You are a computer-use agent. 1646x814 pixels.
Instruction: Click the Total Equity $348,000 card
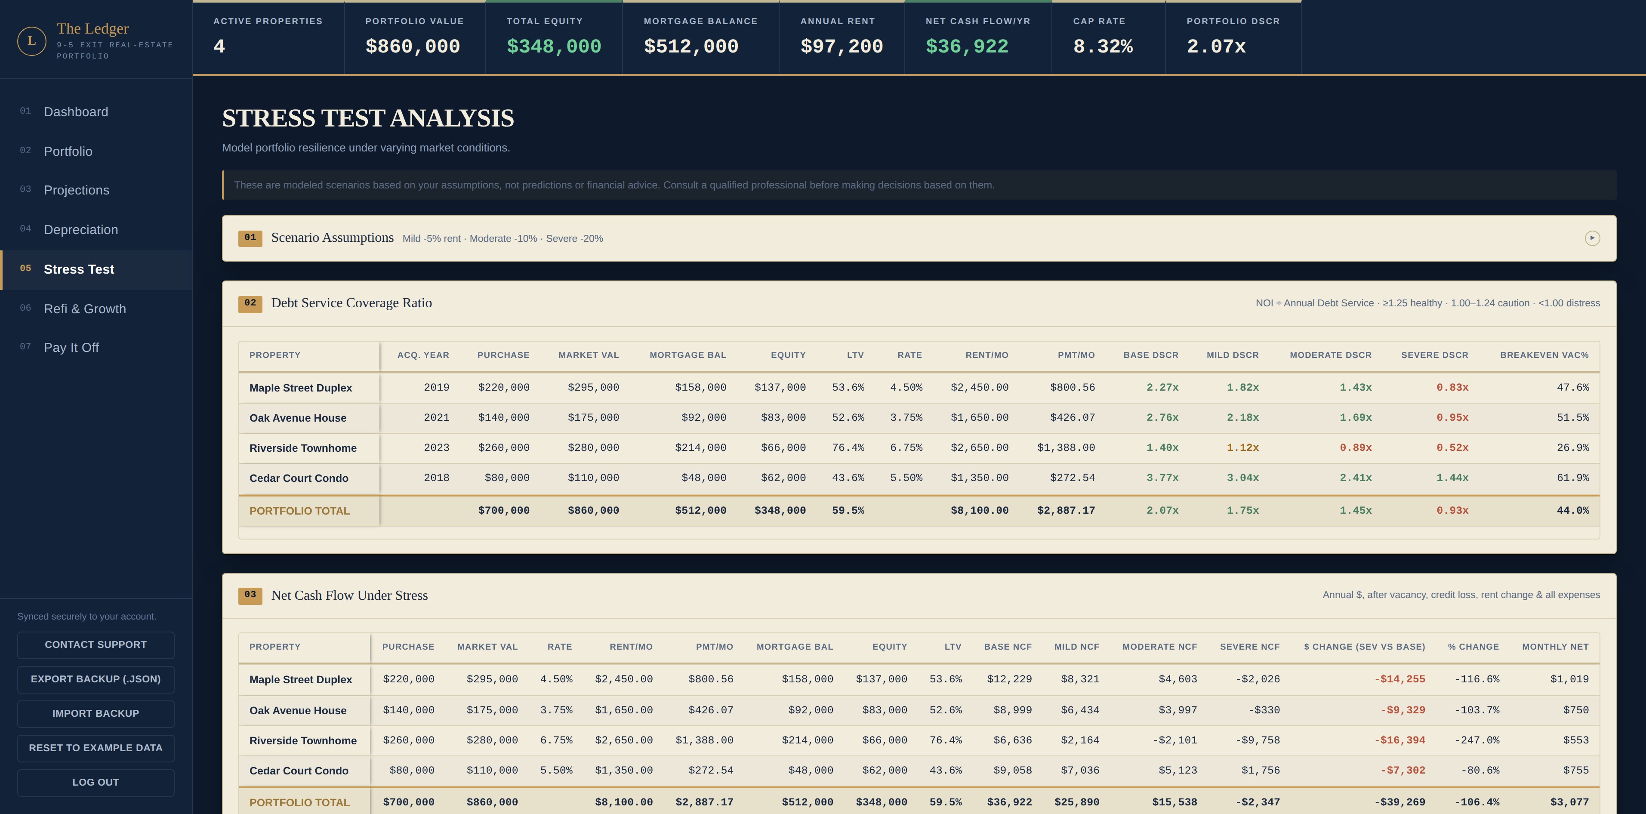tap(554, 38)
